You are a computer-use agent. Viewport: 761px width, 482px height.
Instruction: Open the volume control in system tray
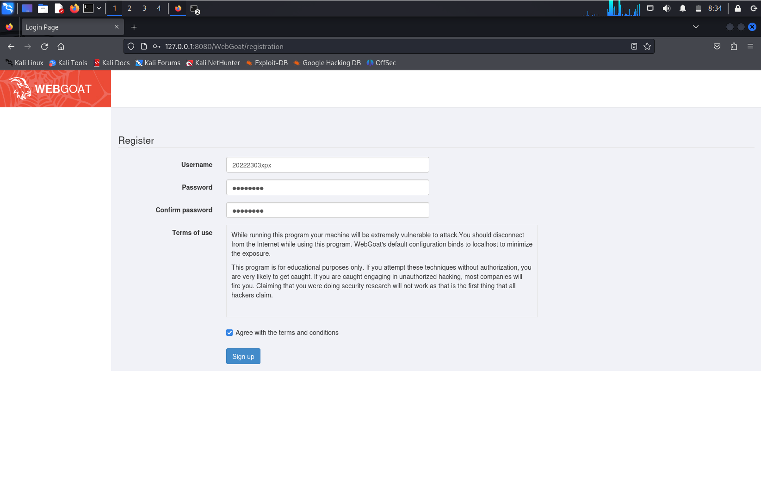[667, 8]
